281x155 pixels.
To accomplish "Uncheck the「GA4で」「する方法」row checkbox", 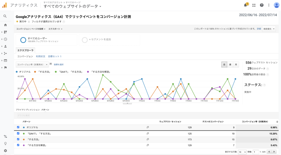I will click(x=18, y=133).
